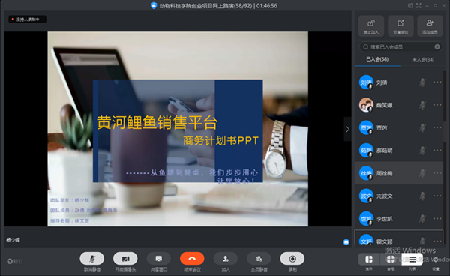Toggle microphone mute for member 刘倩
This screenshot has height=276, width=450.
tap(422, 82)
